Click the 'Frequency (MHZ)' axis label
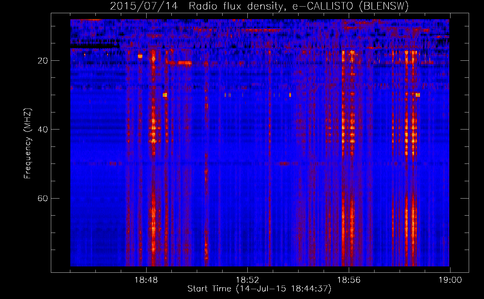This screenshot has width=484, height=299. 28,144
